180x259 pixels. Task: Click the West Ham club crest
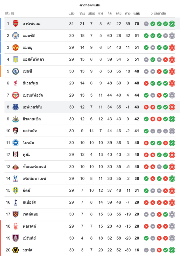tap(16, 214)
